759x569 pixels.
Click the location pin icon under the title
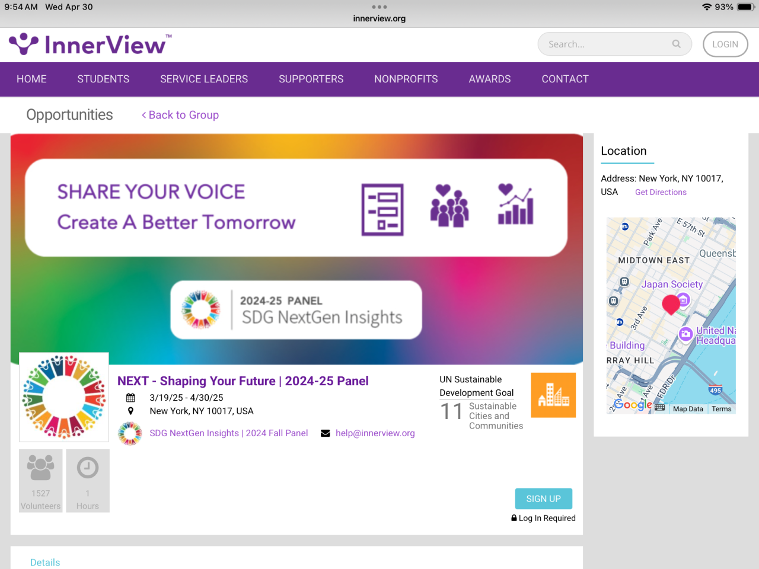tap(130, 411)
